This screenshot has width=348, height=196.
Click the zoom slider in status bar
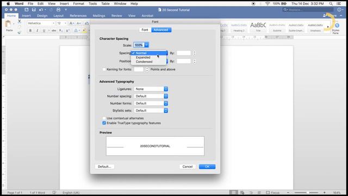click(307, 192)
